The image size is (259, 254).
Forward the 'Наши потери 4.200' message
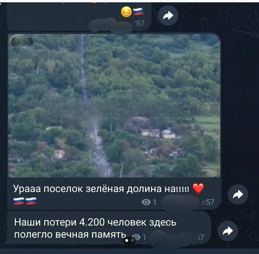click(228, 231)
